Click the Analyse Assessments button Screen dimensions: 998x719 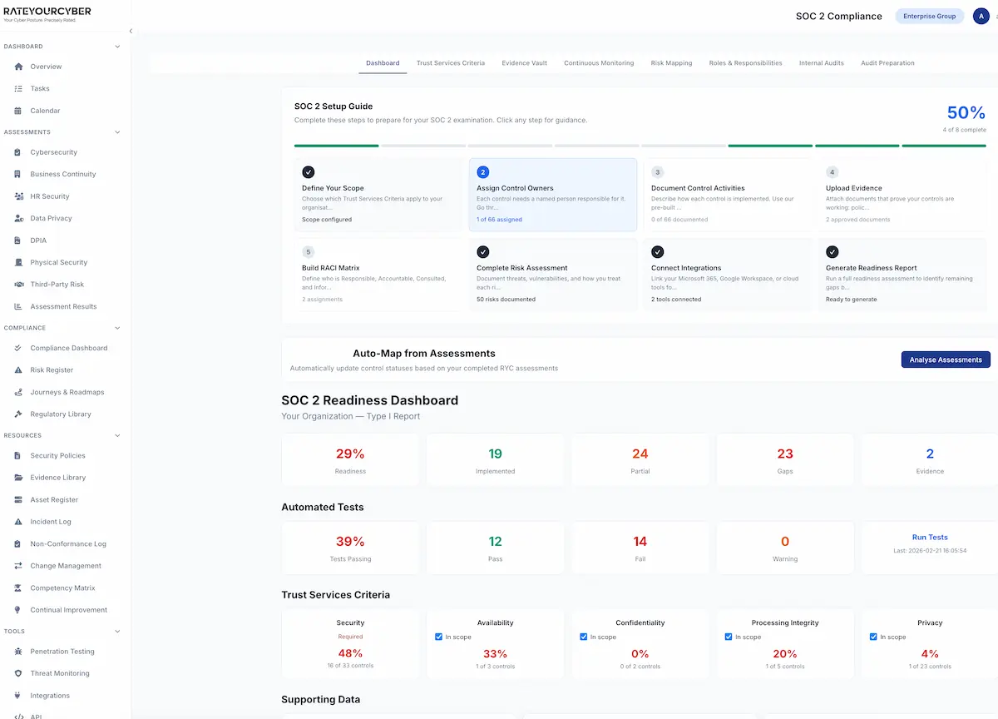point(946,359)
